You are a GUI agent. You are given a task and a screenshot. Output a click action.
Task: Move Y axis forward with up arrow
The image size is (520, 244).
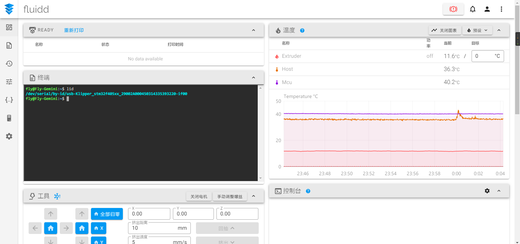coord(51,214)
